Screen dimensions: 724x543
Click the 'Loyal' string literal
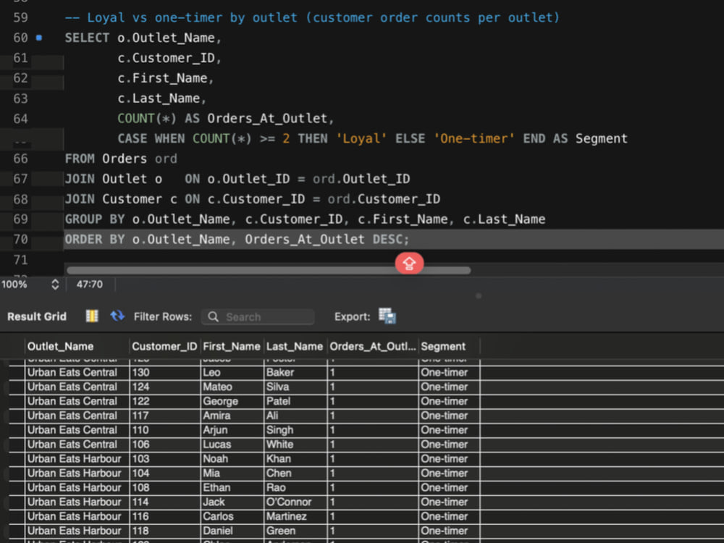(361, 138)
